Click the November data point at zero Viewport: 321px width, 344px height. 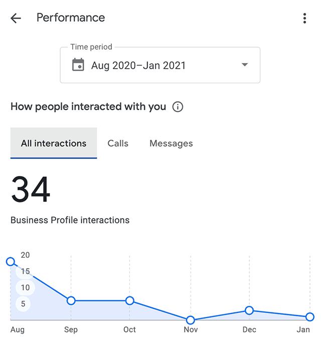coord(190,320)
